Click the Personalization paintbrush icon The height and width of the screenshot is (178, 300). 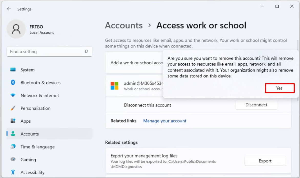point(13,108)
